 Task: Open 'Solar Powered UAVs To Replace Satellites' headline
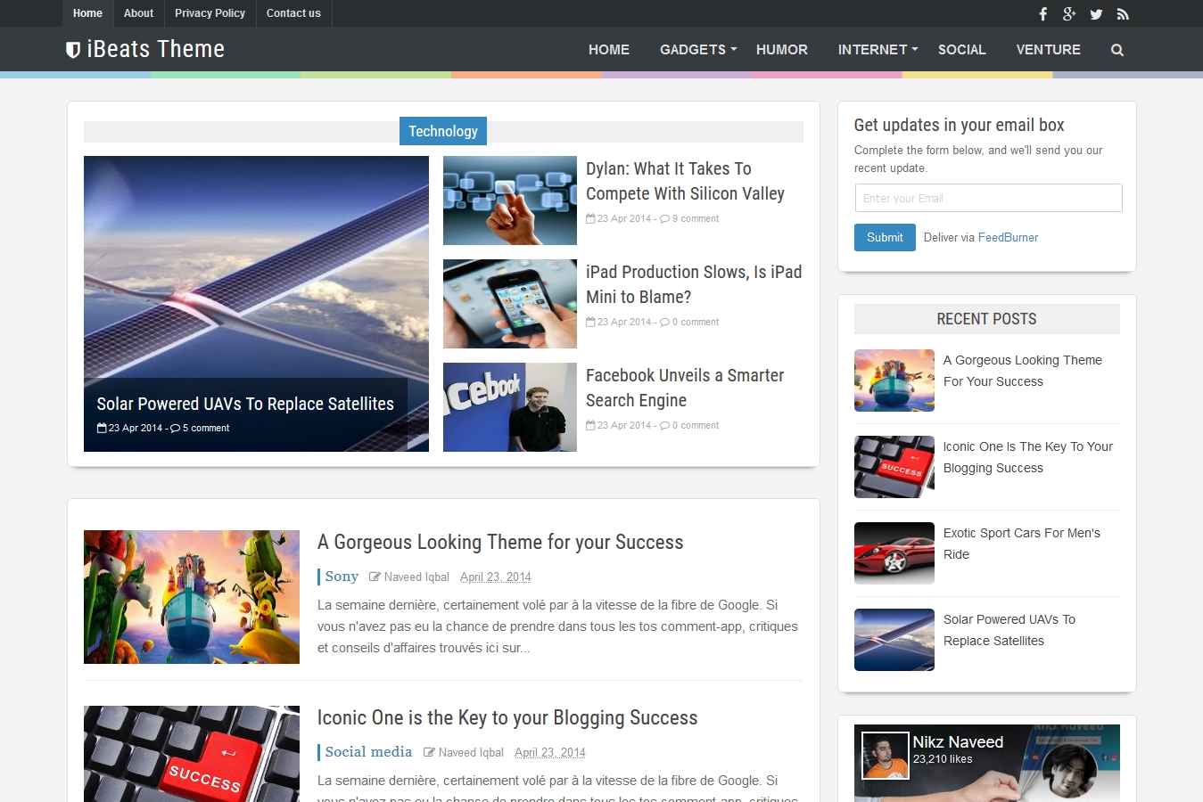(x=245, y=404)
